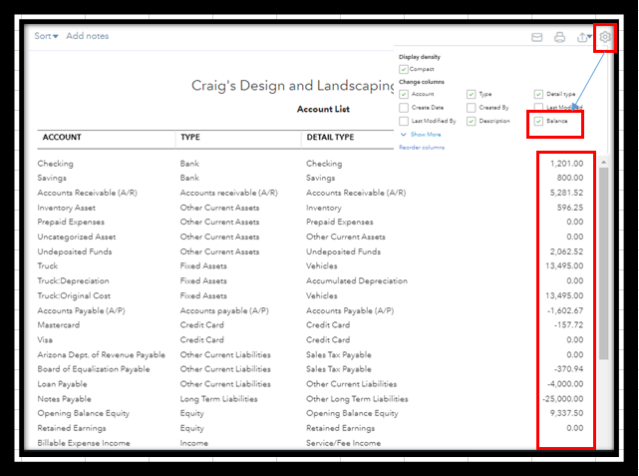Click Long Term Liabilities type cell
Image resolution: width=639 pixels, height=476 pixels.
pos(219,399)
